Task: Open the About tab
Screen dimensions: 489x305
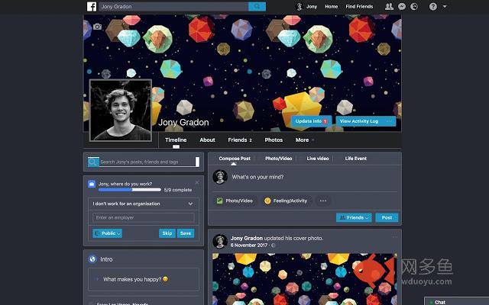Action: pyautogui.click(x=207, y=140)
